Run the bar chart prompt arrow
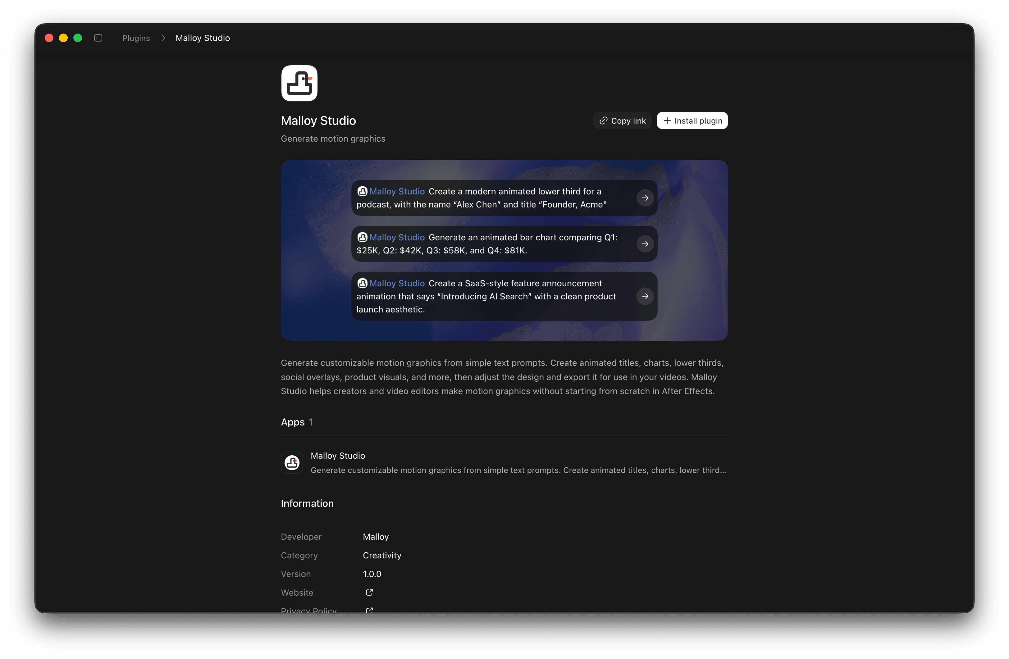 click(x=645, y=244)
